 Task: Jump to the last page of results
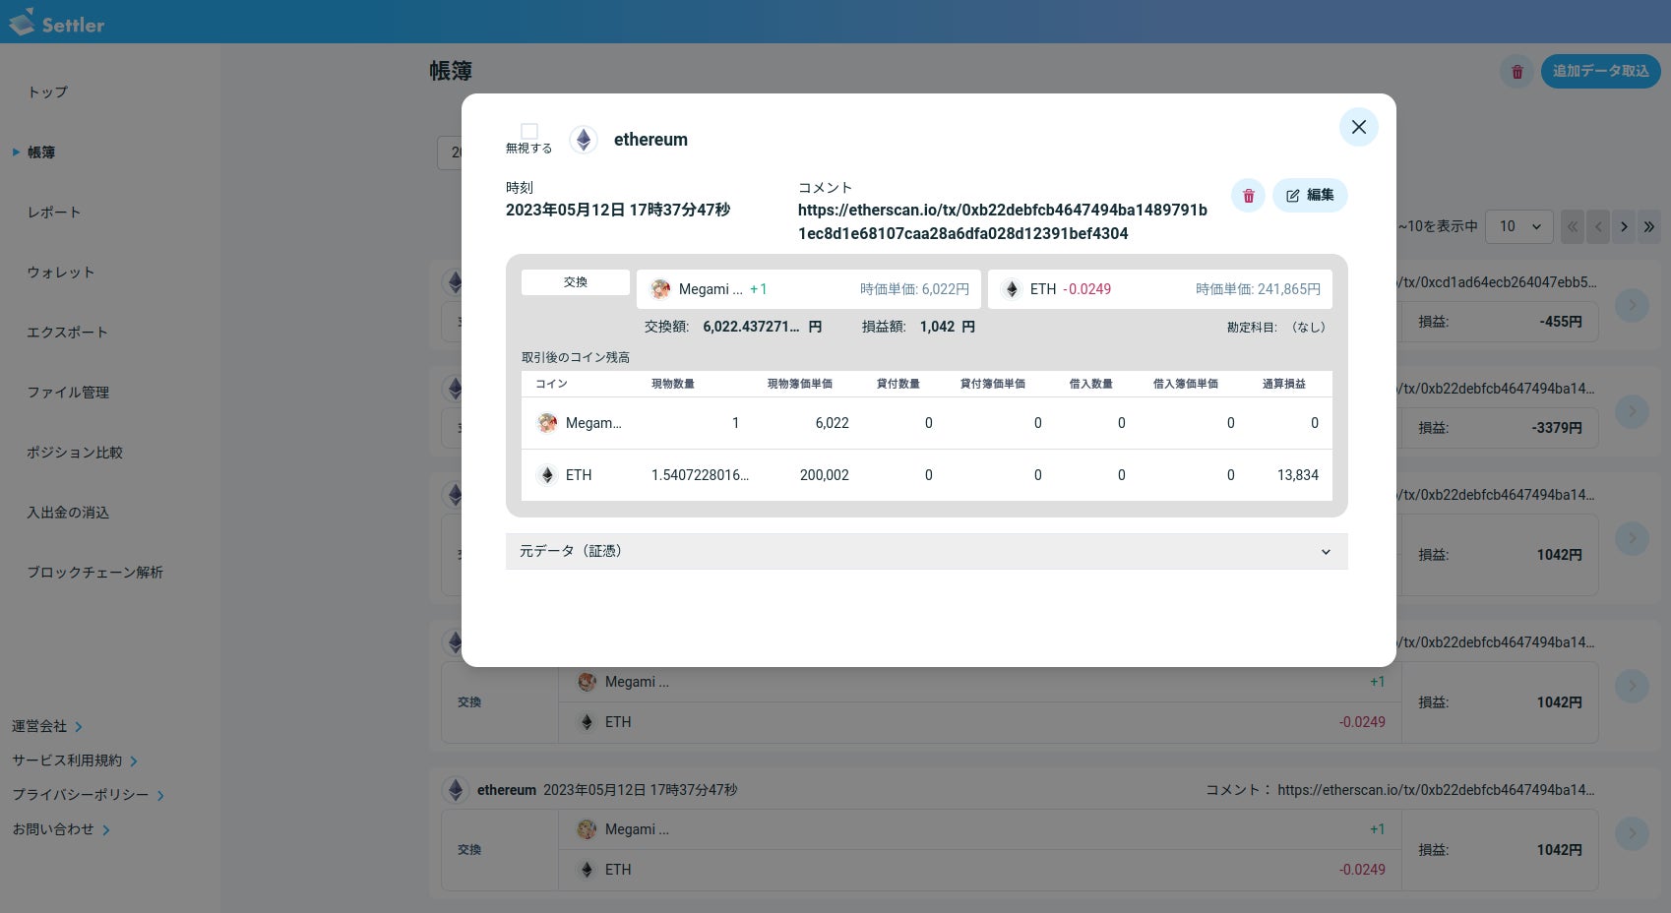(1649, 226)
